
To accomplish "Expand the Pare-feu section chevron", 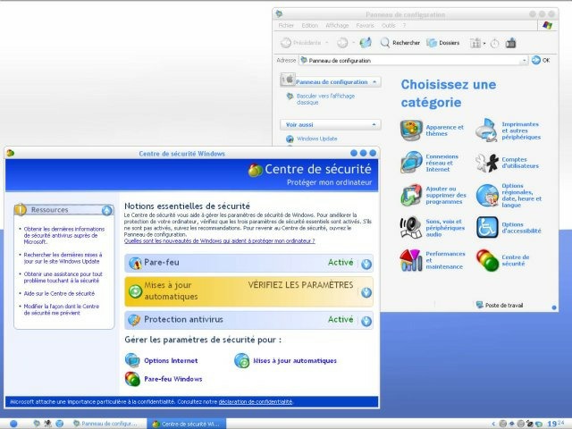I will coord(366,264).
